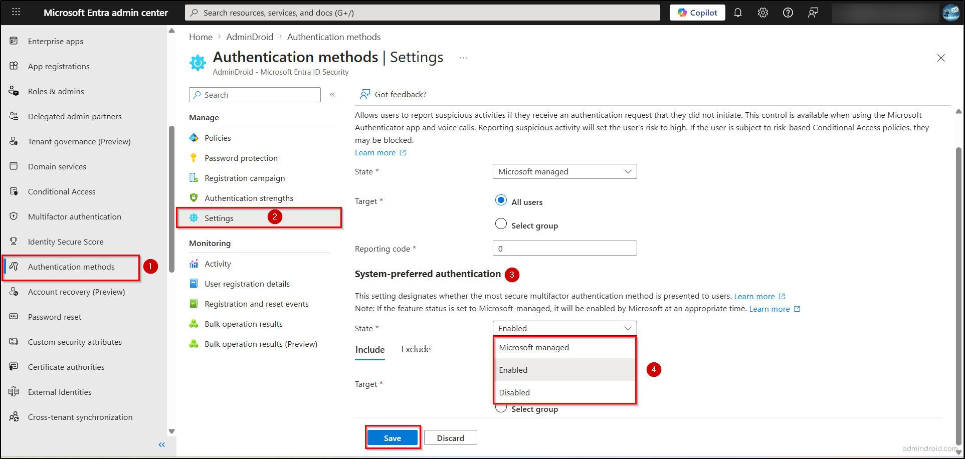The image size is (965, 459).
Task: Click the notifications bell icon
Action: (737, 13)
